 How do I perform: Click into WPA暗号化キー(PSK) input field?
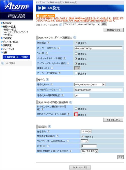click(x=99, y=90)
